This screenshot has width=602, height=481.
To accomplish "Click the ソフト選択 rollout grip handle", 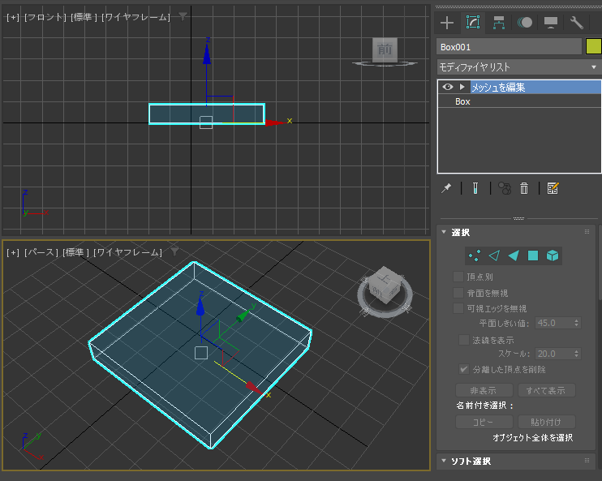I will (x=587, y=460).
